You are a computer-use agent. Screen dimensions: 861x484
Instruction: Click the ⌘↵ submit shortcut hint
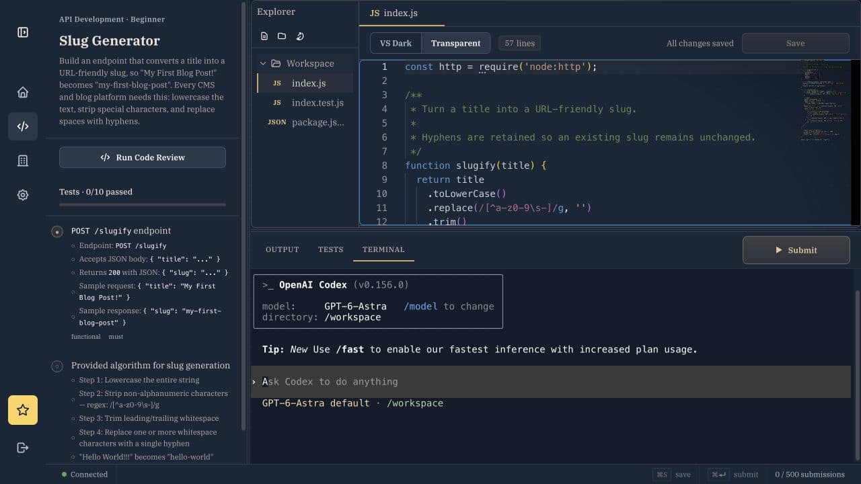[735, 475]
